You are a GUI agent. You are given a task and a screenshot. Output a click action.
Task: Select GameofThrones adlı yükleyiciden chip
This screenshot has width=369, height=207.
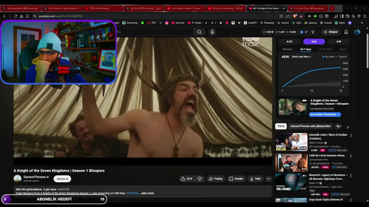click(310, 126)
